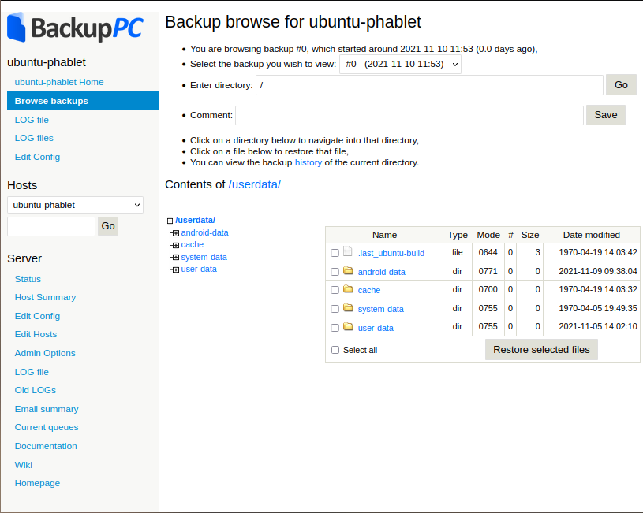Click Restore selected files button

pos(541,350)
